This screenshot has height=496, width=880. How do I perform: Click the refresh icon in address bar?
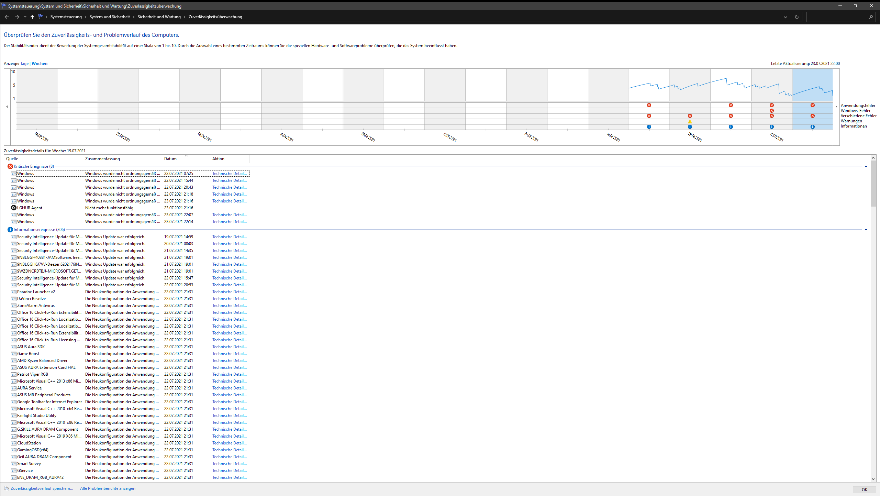pyautogui.click(x=797, y=17)
